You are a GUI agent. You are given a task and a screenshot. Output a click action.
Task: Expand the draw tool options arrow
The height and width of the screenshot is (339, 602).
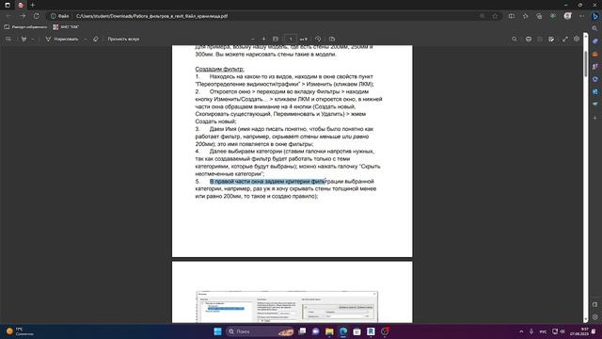86,39
